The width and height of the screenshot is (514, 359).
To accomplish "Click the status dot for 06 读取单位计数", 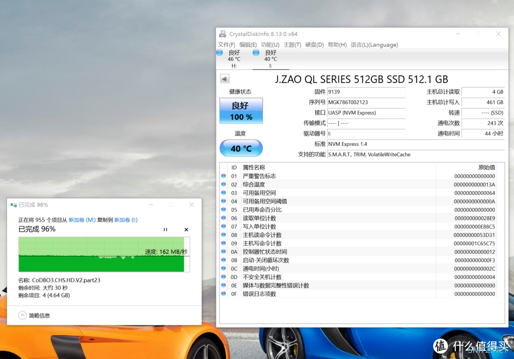I will click(224, 218).
